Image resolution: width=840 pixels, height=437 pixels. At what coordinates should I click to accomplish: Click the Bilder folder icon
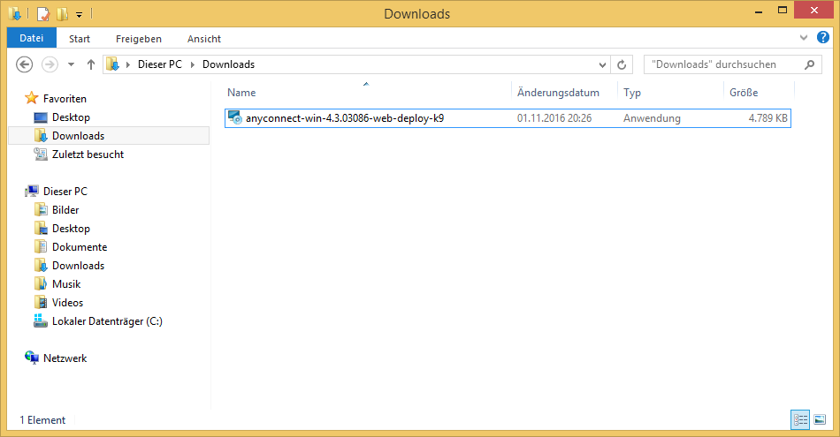pyautogui.click(x=41, y=210)
